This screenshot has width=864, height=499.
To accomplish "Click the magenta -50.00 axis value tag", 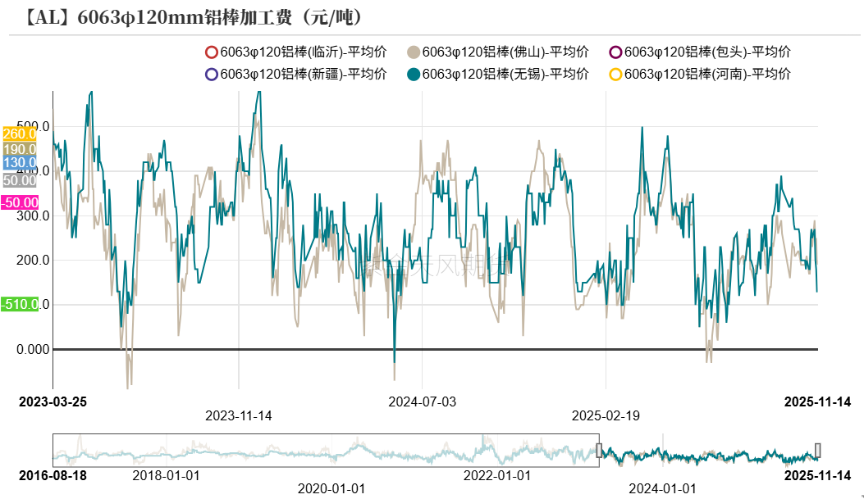I will 19,202.
